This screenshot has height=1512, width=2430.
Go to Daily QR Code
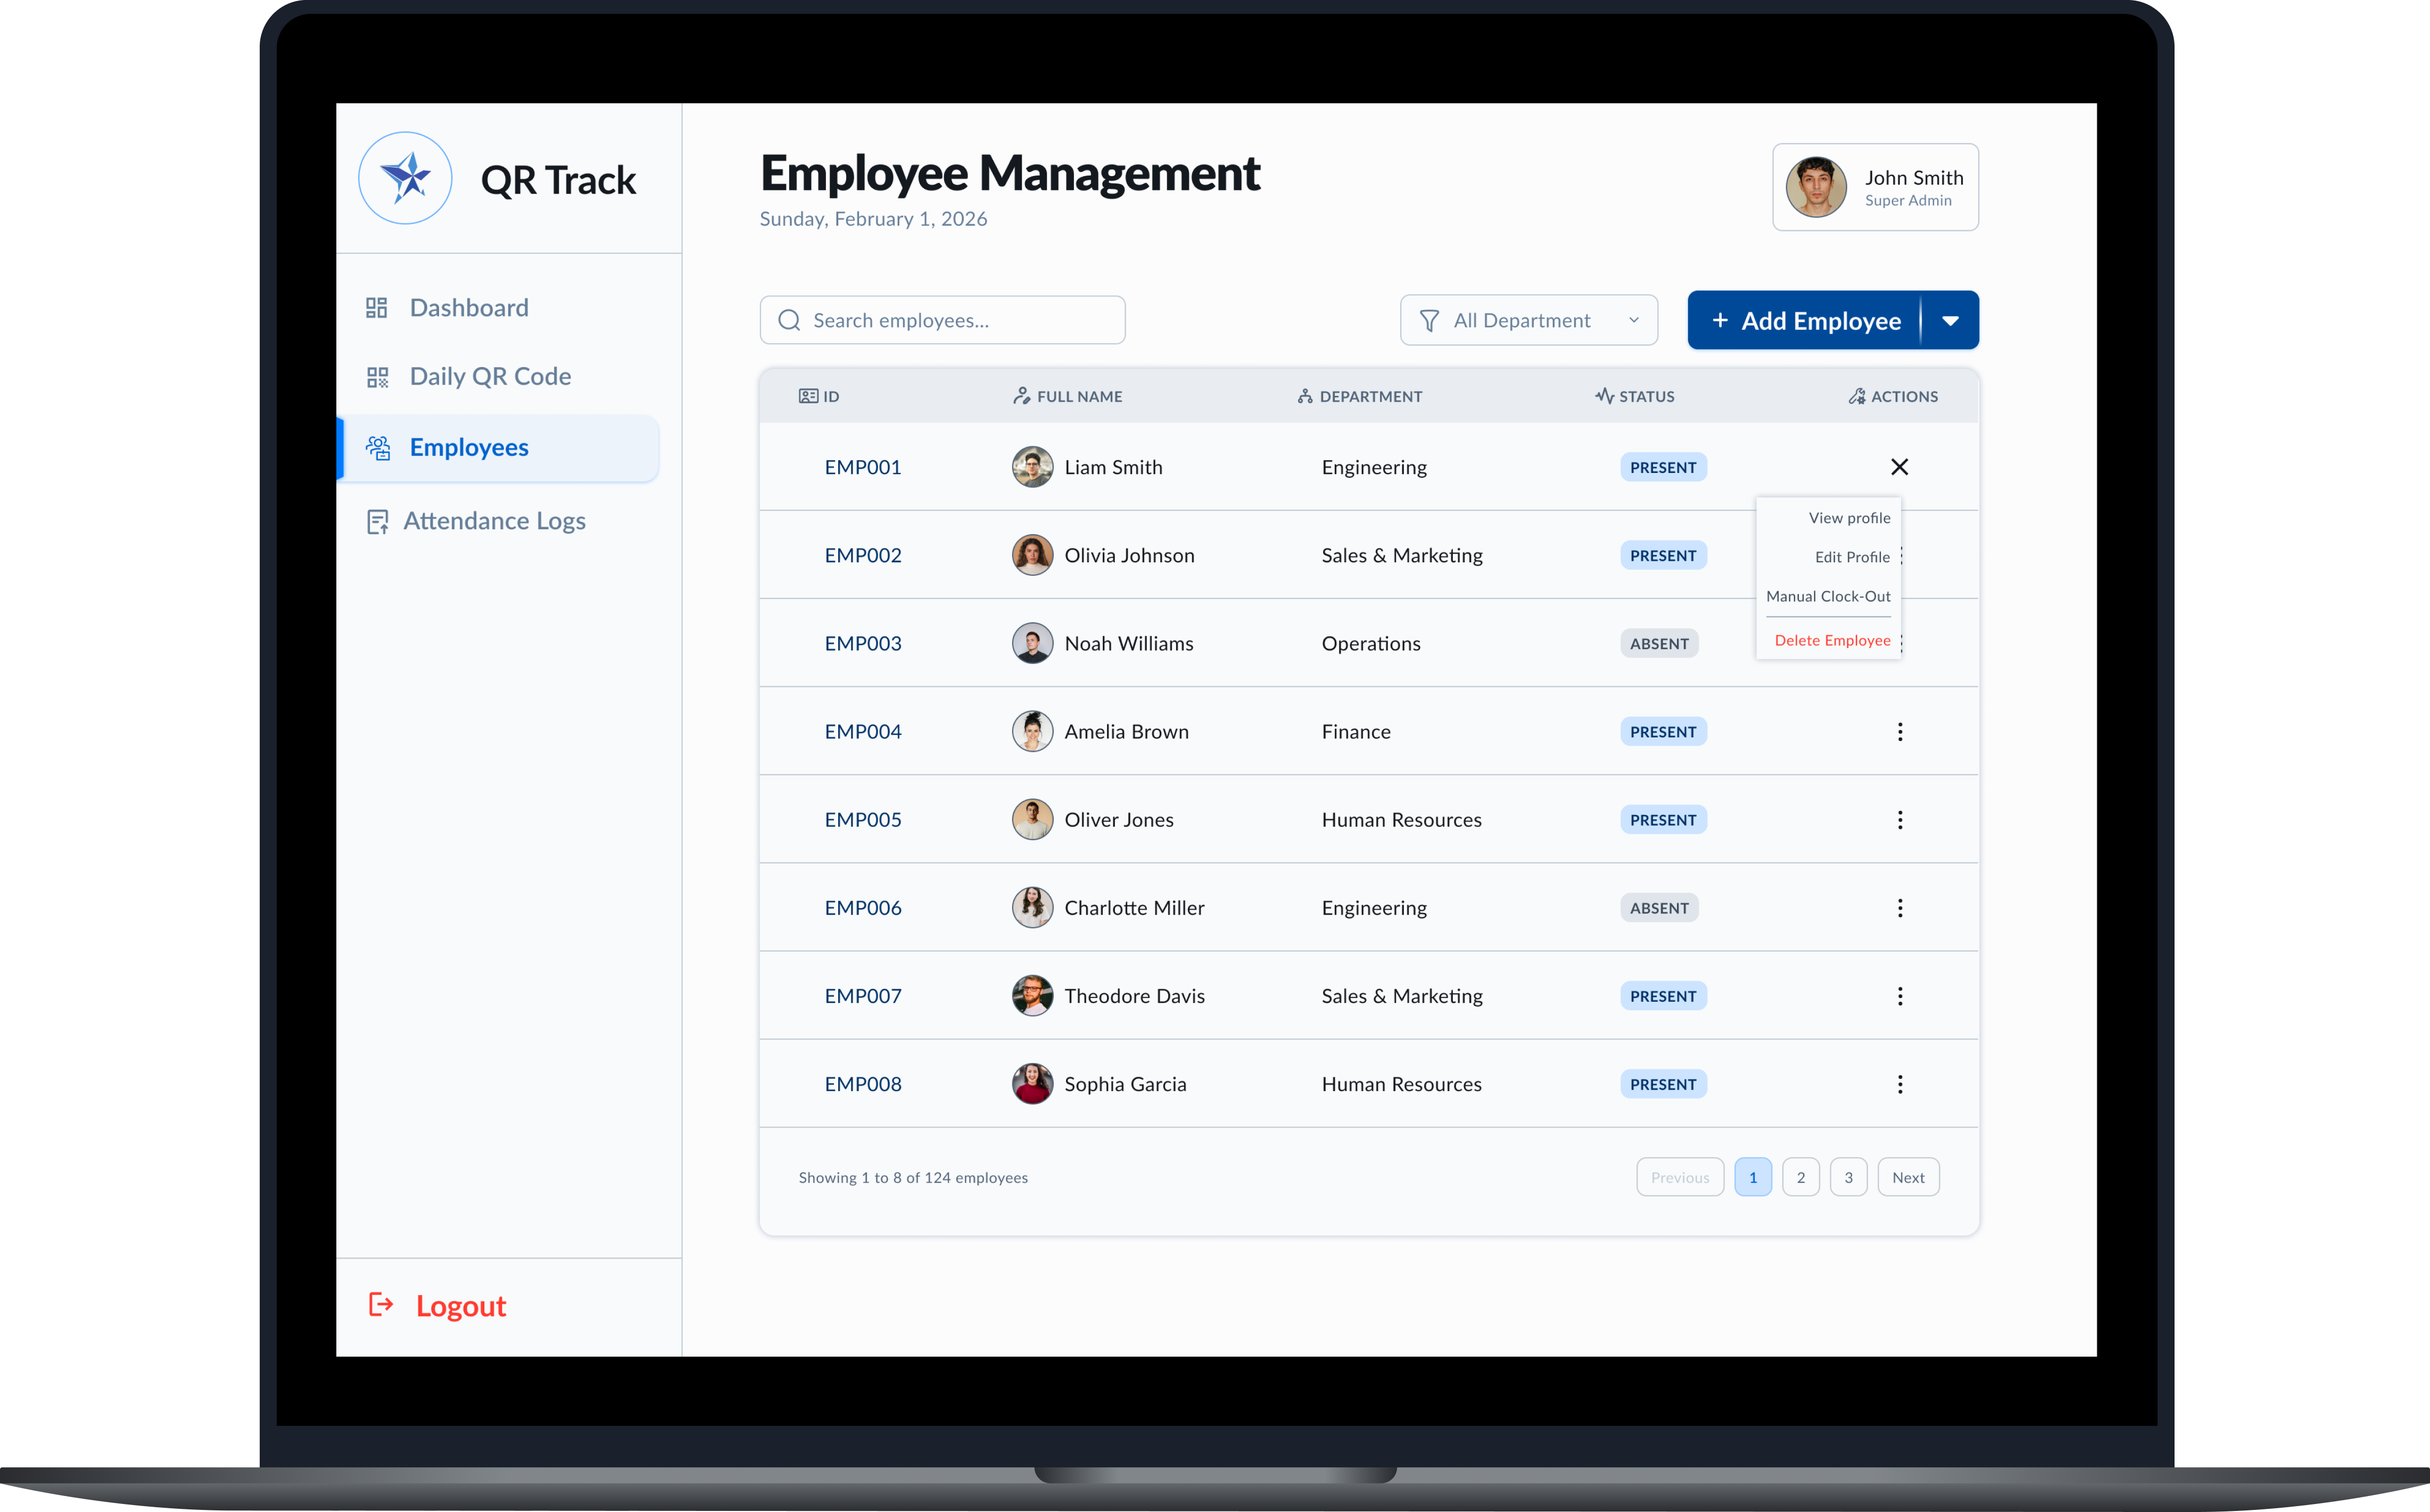(x=490, y=377)
